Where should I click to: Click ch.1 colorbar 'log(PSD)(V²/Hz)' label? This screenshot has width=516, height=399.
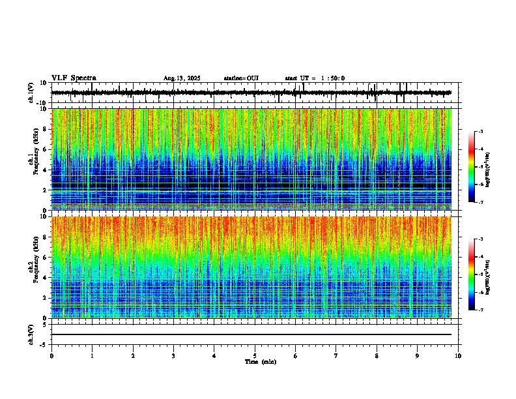(487, 170)
